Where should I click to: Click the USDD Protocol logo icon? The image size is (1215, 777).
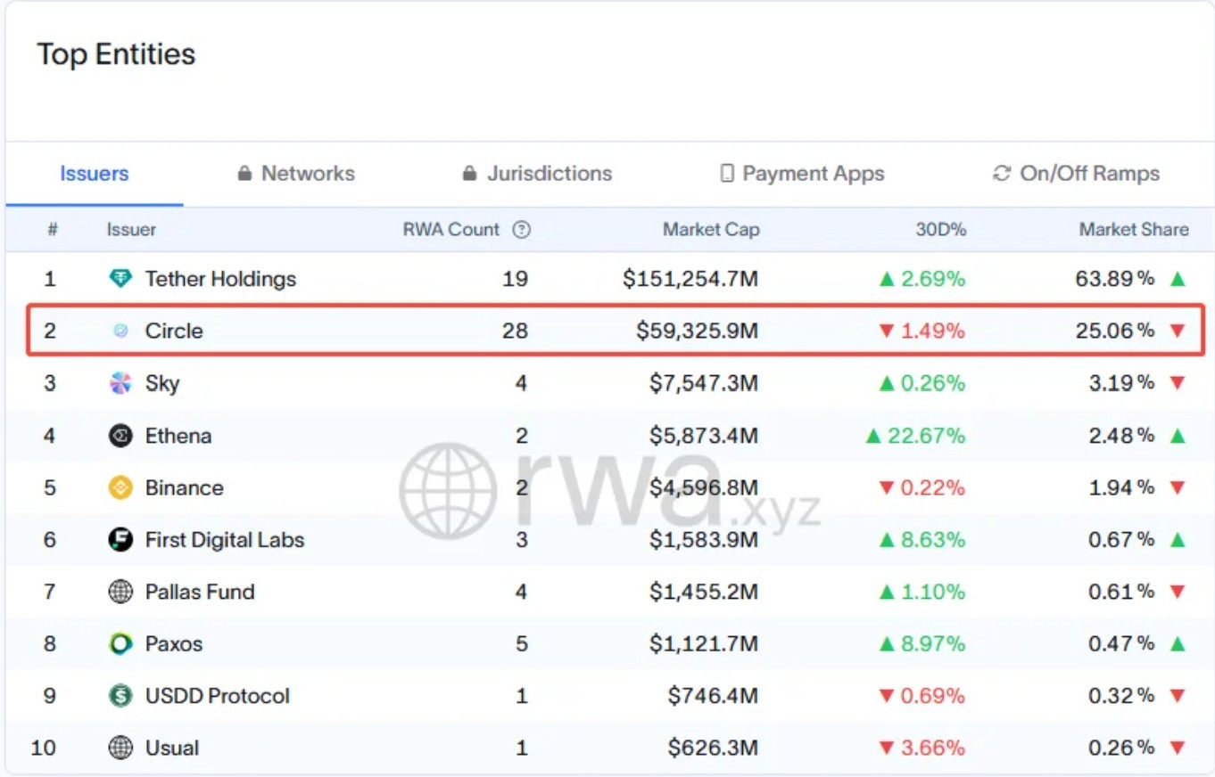pos(120,696)
